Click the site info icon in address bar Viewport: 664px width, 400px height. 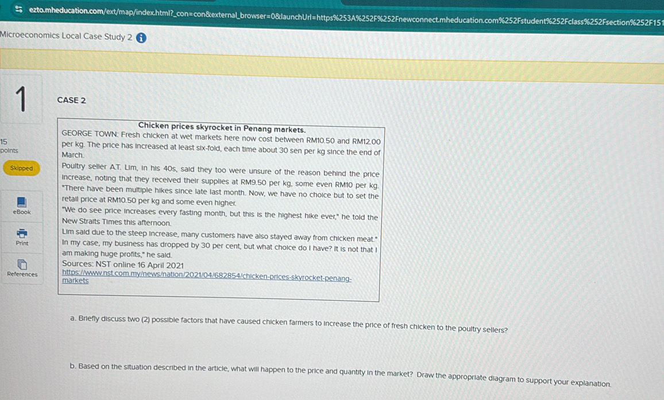point(19,9)
